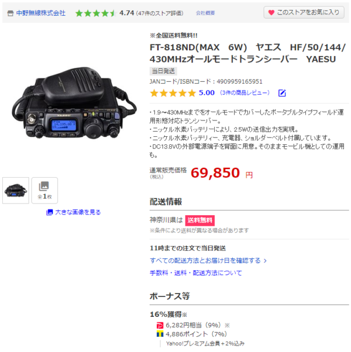Click the 大きな画像を見る link
The image size is (351, 352).
click(x=78, y=212)
